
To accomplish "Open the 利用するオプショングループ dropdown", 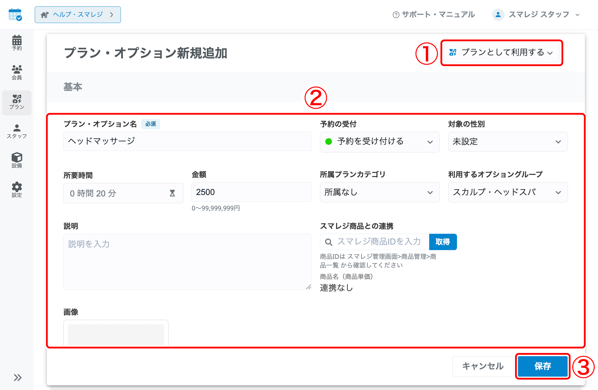I will (508, 192).
